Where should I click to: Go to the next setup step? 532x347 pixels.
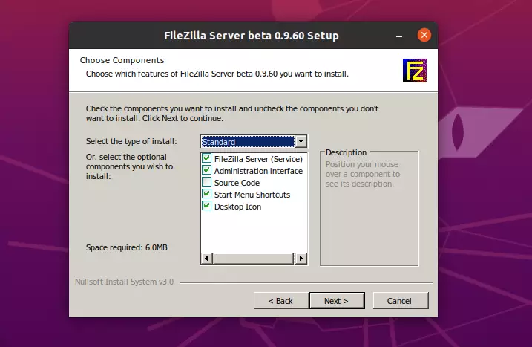pyautogui.click(x=337, y=301)
